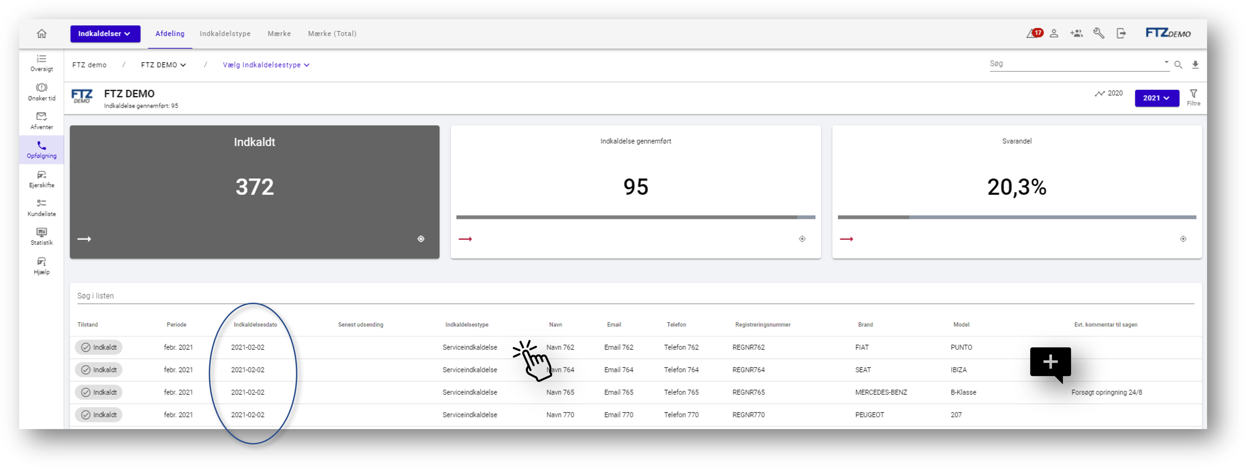Click the logout icon
Image resolution: width=1246 pixels, height=468 pixels.
tap(1121, 33)
